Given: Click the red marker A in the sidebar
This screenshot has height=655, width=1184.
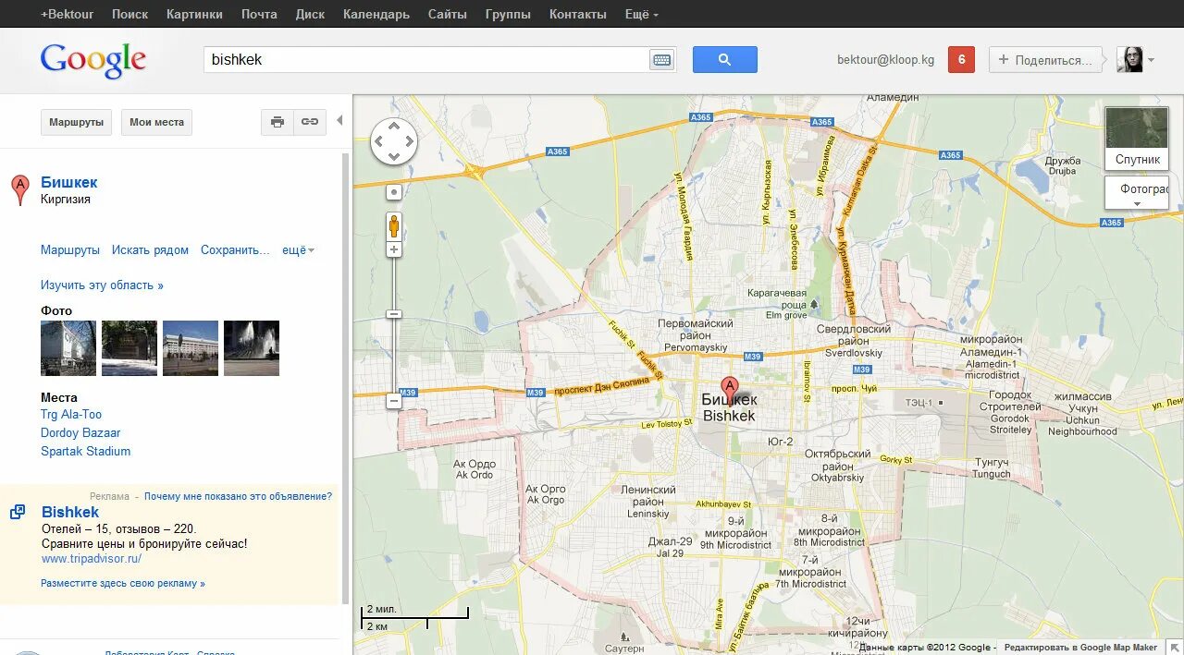Looking at the screenshot, I should click(x=19, y=189).
